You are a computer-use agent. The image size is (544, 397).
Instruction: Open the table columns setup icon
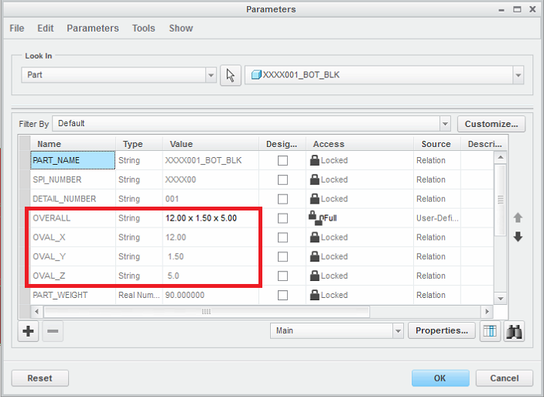[490, 331]
